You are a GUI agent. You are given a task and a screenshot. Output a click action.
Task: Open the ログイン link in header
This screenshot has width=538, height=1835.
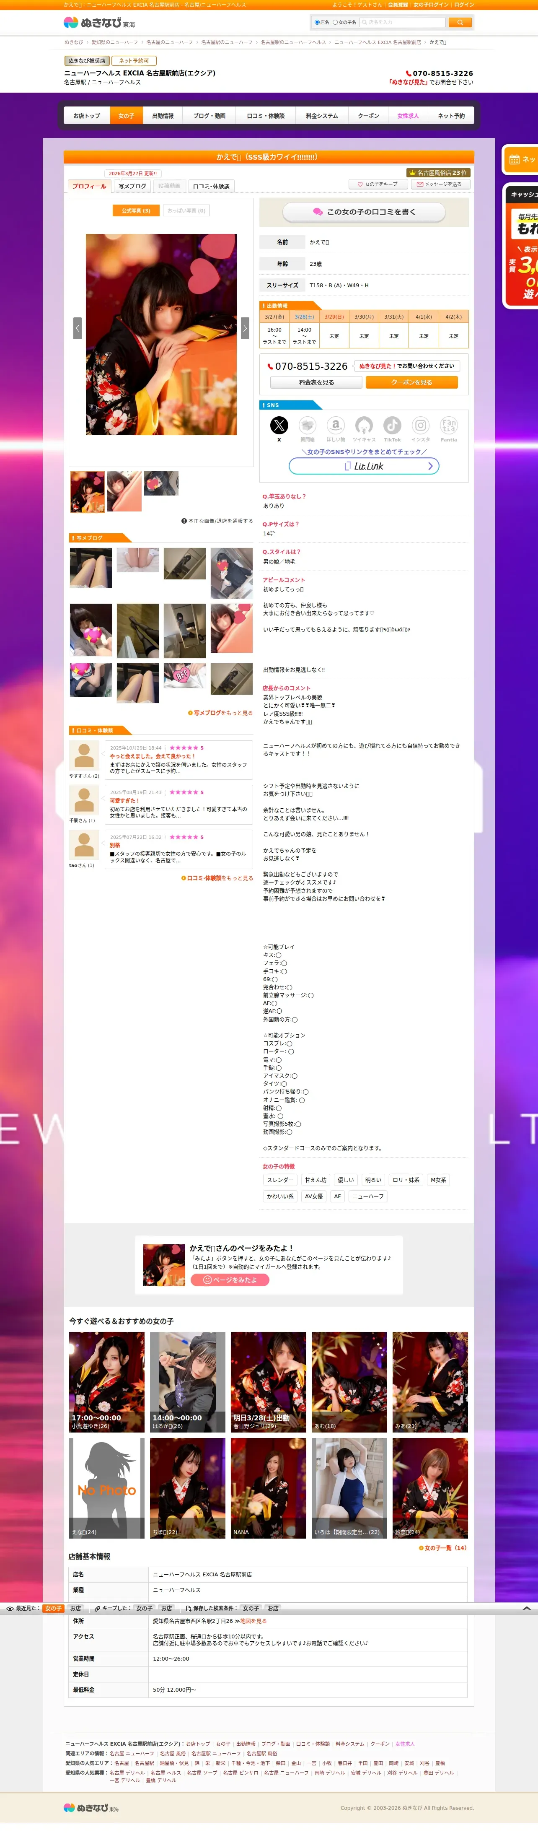(x=464, y=5)
